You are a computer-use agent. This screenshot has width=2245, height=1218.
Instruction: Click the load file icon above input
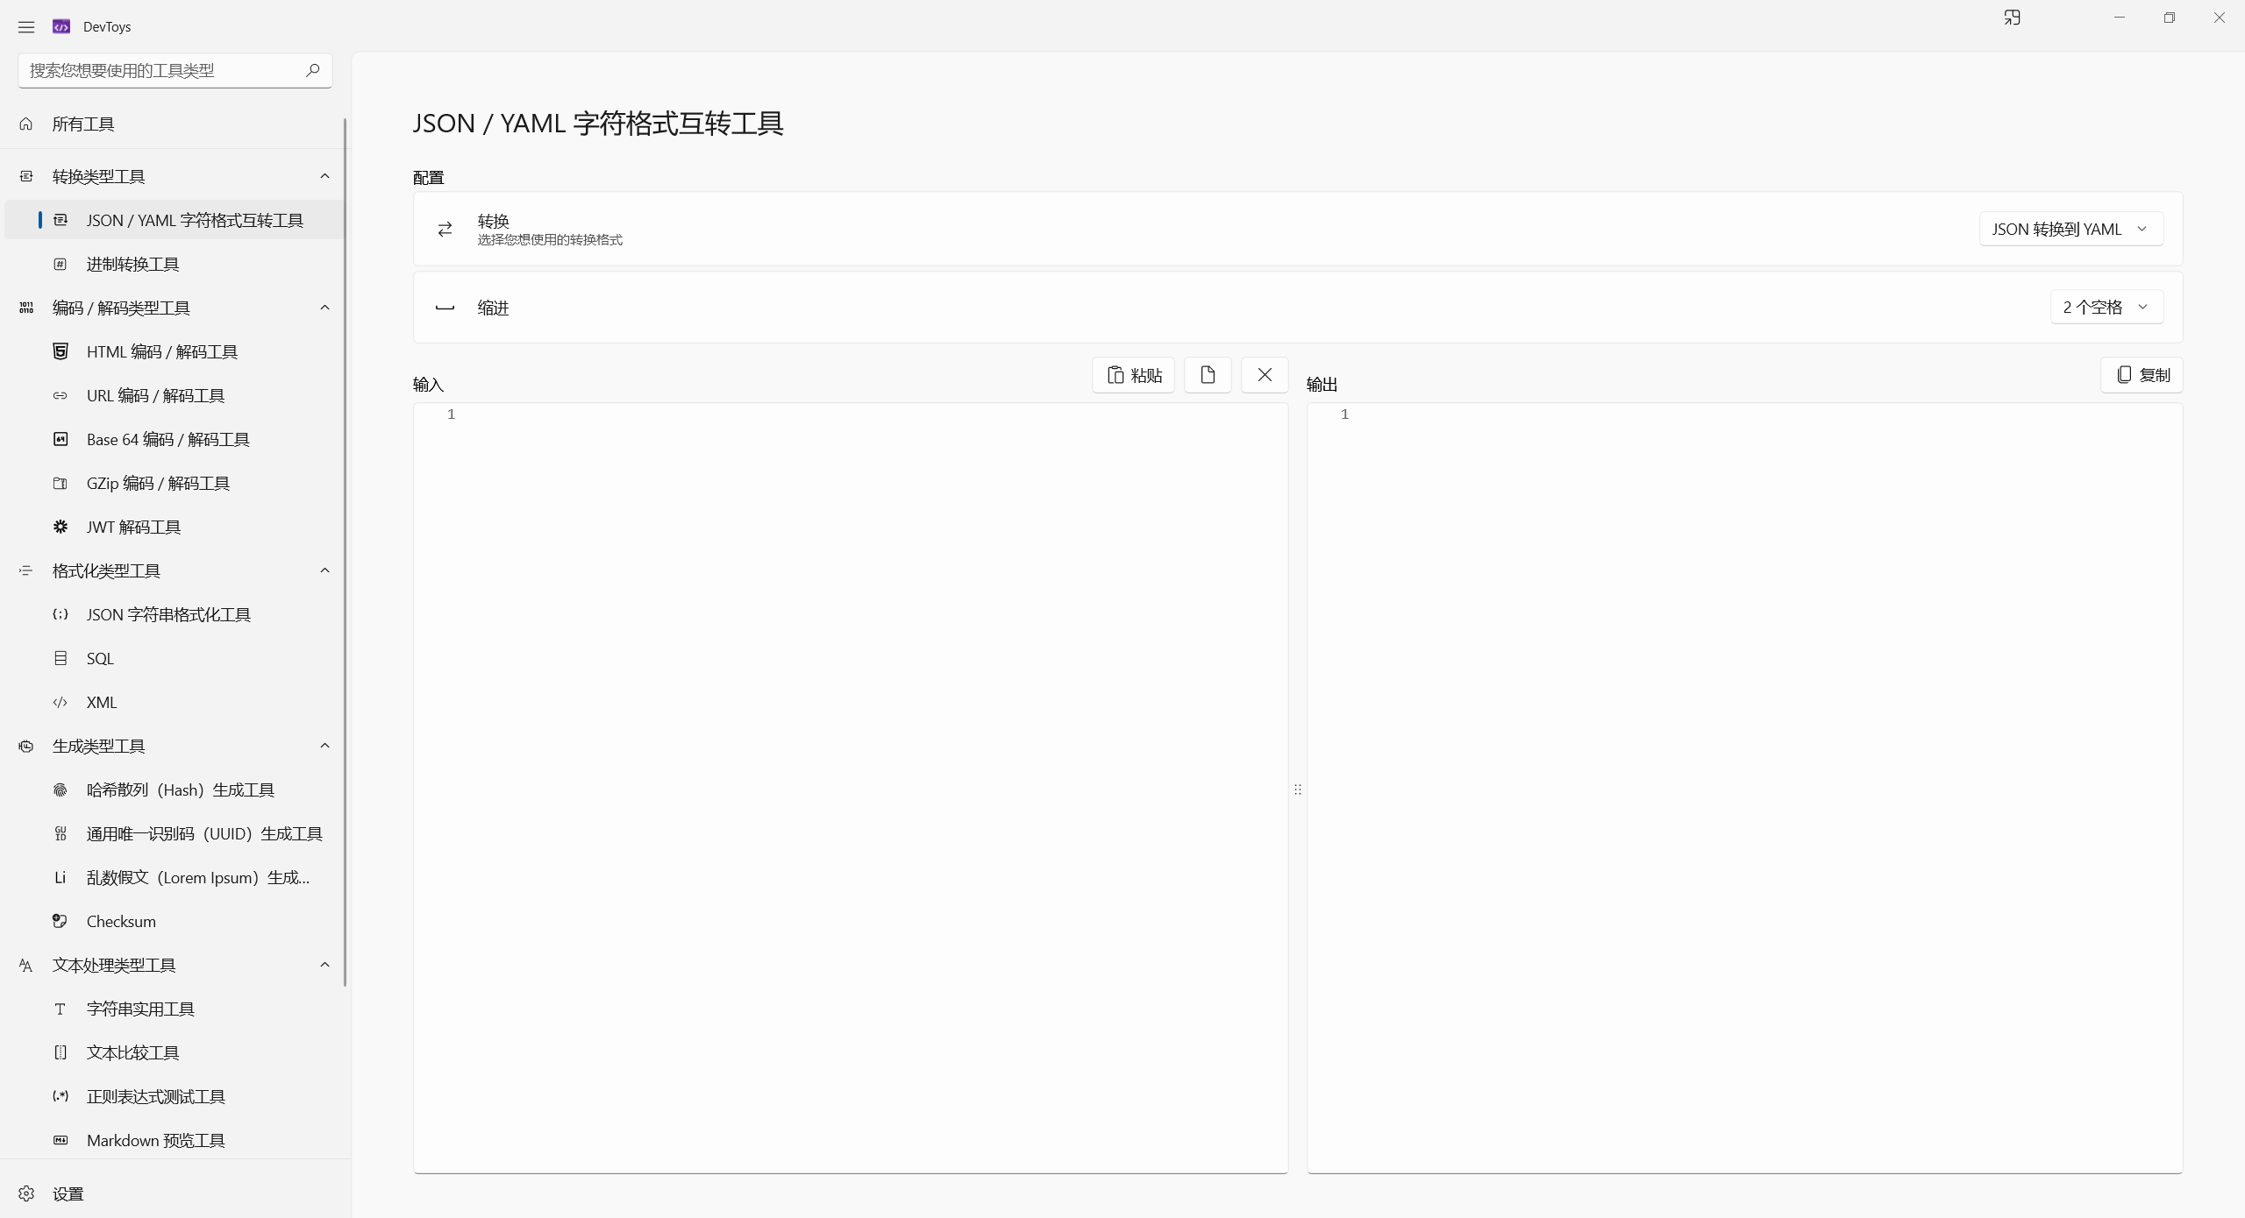(1208, 375)
